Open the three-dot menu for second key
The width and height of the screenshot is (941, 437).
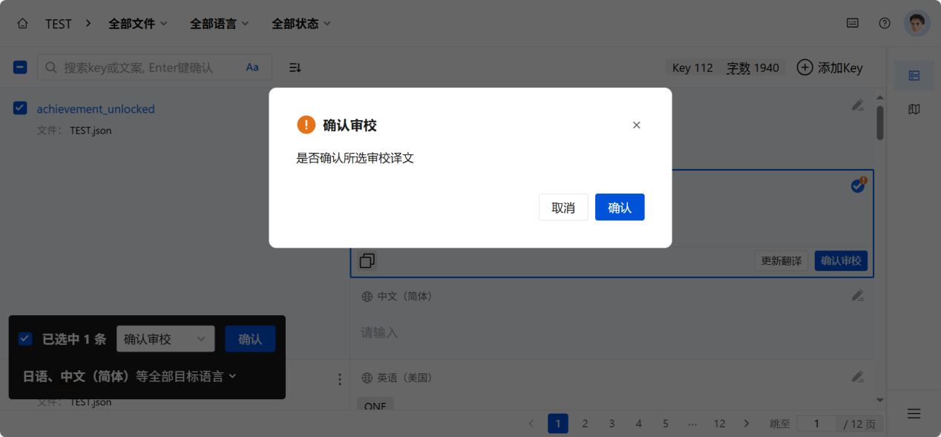click(340, 379)
